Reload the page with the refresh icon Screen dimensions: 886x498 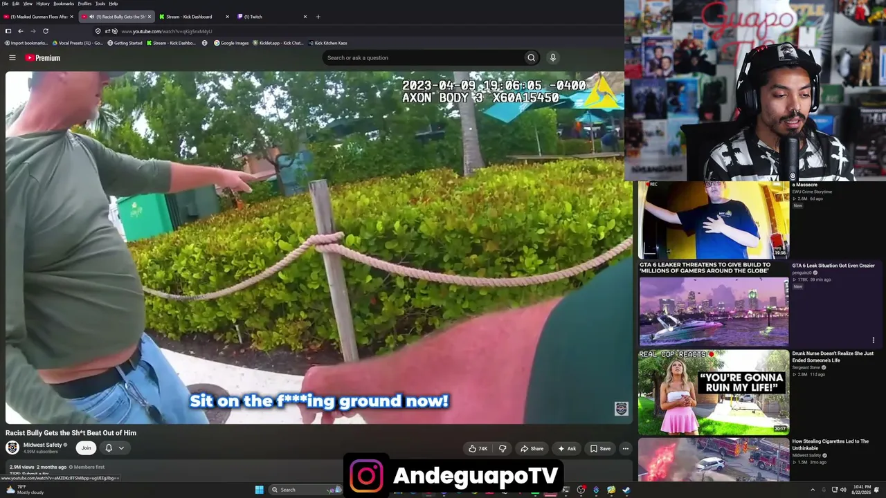tap(46, 31)
